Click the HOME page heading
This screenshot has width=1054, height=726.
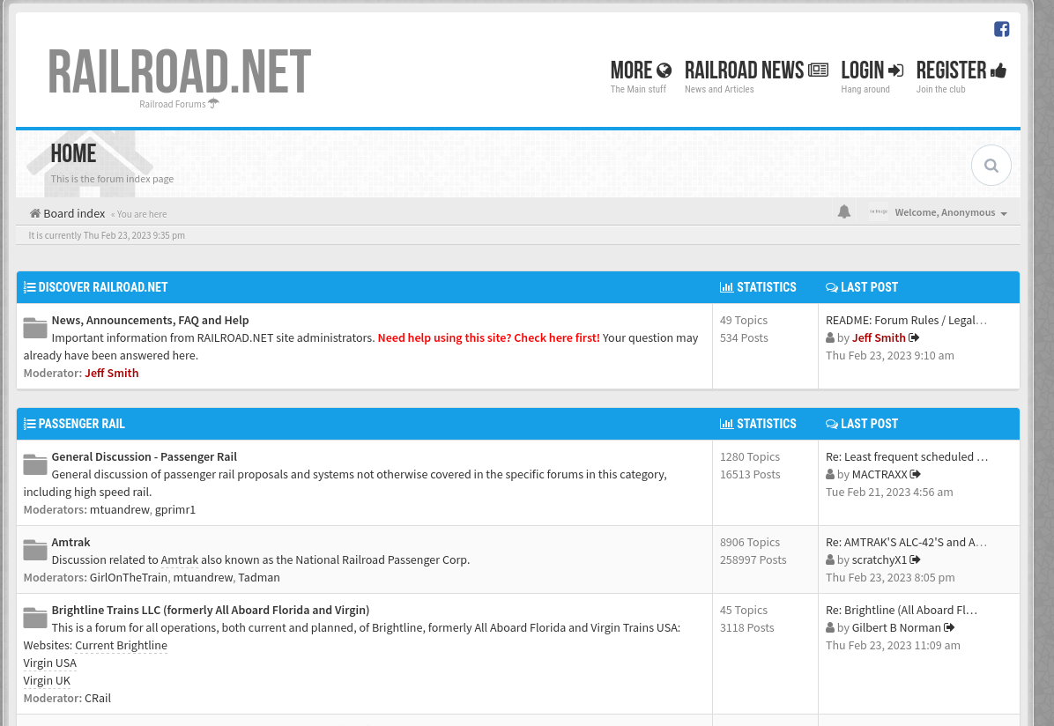[73, 153]
